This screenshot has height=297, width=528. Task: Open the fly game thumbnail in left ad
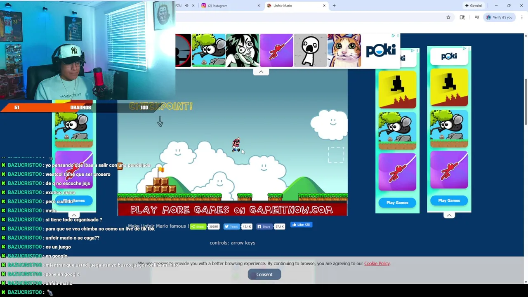click(74, 130)
